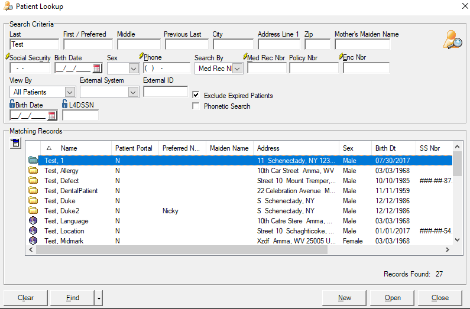This screenshot has height=309, width=470.
Task: Click the Clear button
Action: [25, 298]
